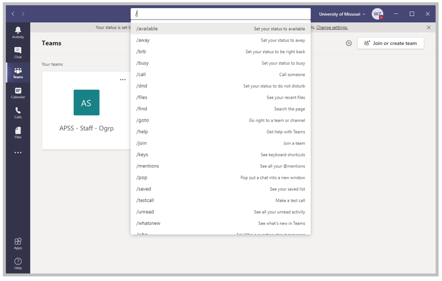Dismiss the status notification banner

pos(428,27)
